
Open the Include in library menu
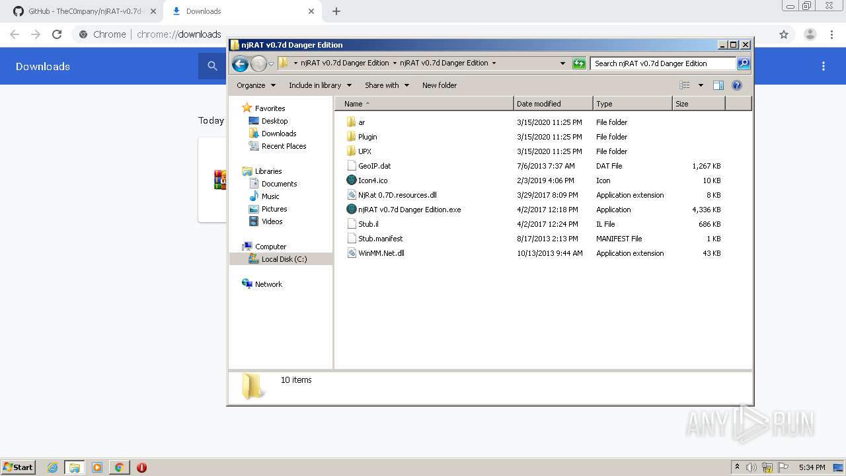click(320, 85)
